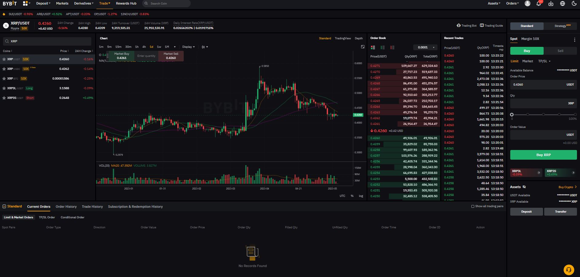The image size is (580, 277).
Task: Click Market Sell at 0.4260
Action: 171,56
